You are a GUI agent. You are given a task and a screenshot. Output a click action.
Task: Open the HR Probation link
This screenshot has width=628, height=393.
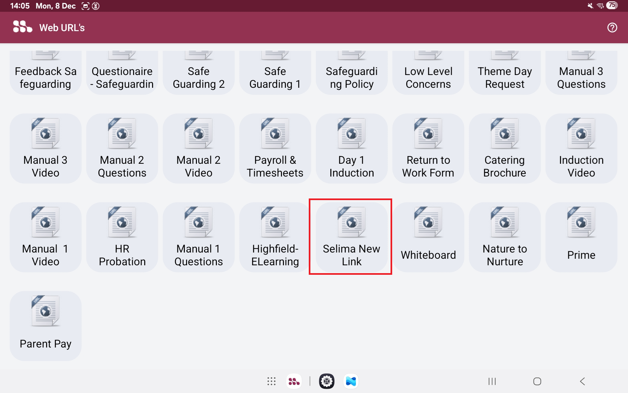pyautogui.click(x=122, y=237)
